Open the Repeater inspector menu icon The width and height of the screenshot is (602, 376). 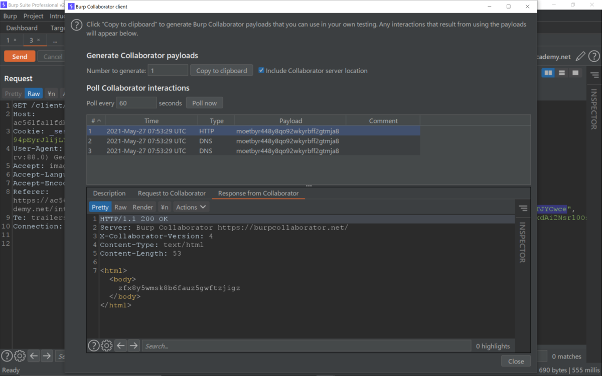pyautogui.click(x=594, y=75)
